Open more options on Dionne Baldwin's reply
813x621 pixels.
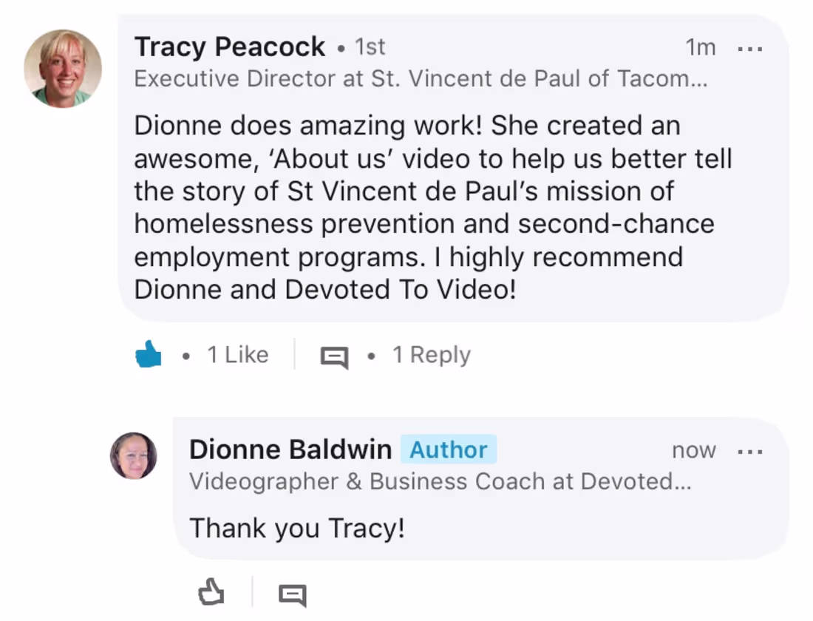pyautogui.click(x=750, y=451)
